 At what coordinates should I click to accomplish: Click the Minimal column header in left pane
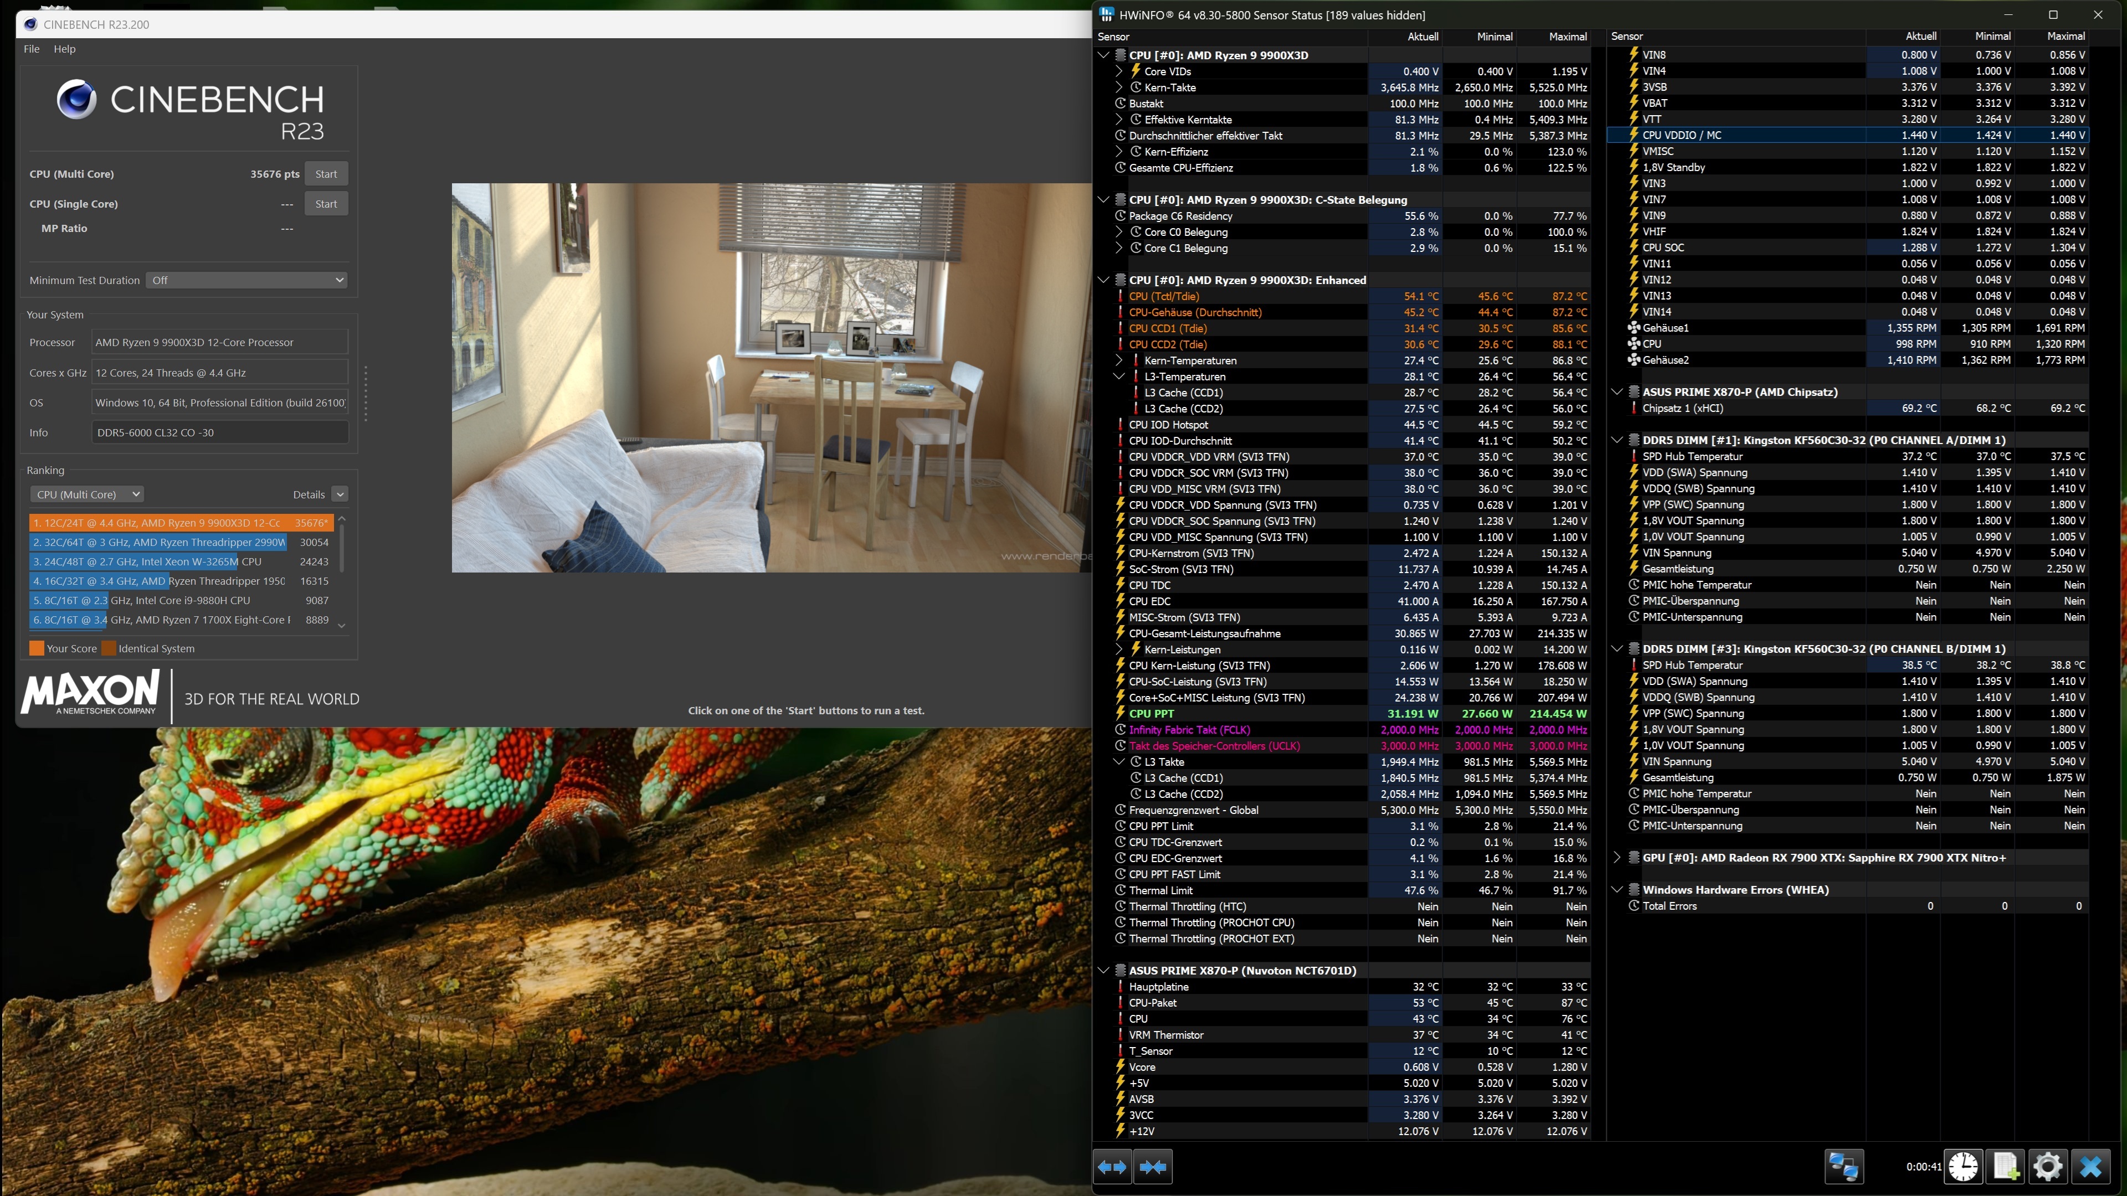click(1494, 37)
